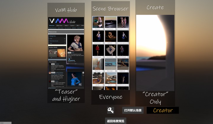Image resolution: width=213 pixels, height=124 pixels.
Task: Expand the Paid Early-Access category
Action: 54,41
